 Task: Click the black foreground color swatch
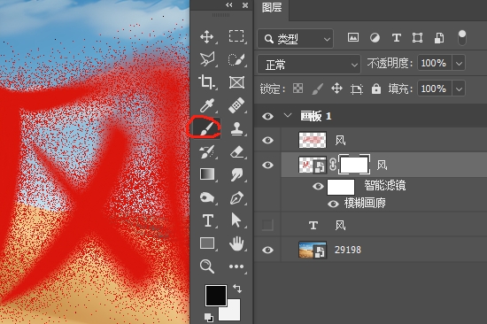(215, 296)
